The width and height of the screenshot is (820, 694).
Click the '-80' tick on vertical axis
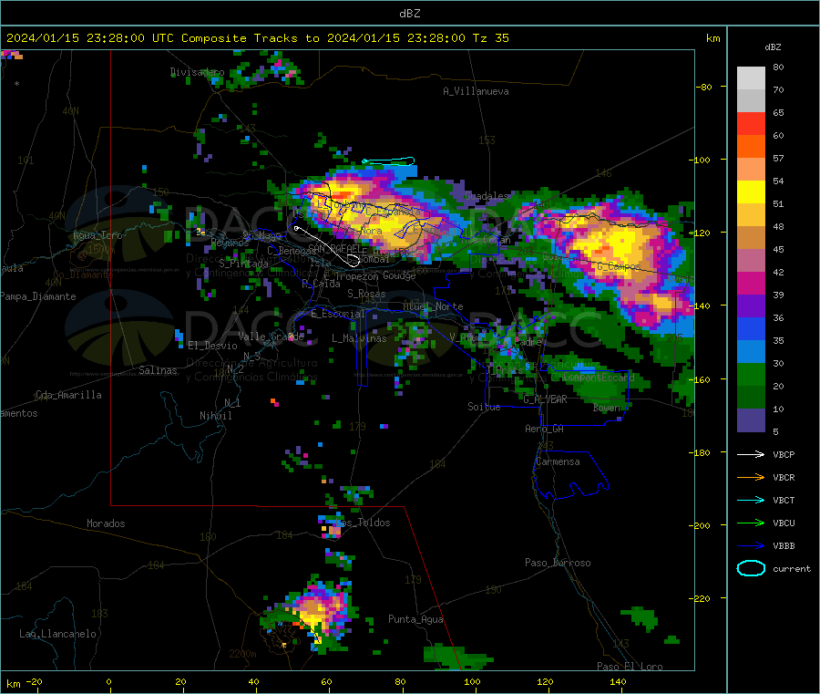703,87
